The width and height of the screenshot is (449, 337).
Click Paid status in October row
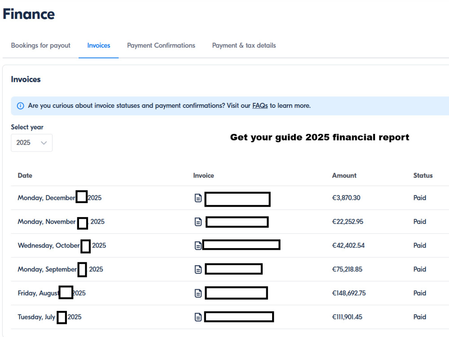[420, 245]
